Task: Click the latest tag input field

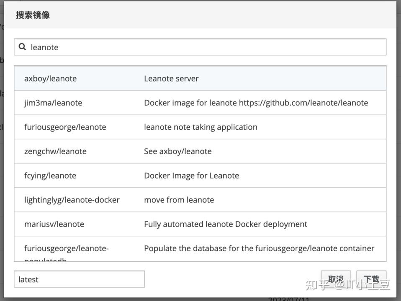Action: [79, 279]
